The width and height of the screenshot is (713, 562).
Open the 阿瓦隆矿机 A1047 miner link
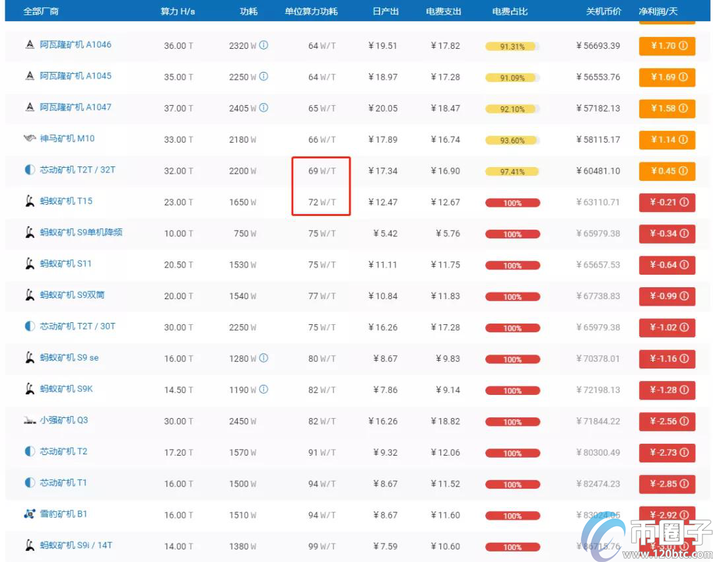click(x=75, y=107)
